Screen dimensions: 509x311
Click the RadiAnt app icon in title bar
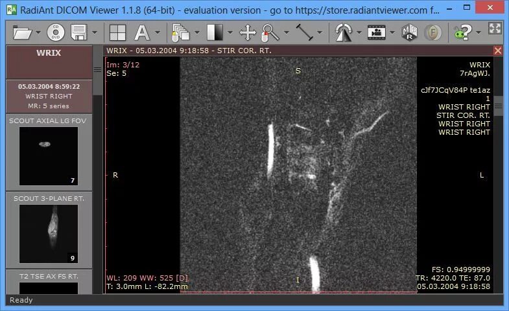[x=12, y=10]
